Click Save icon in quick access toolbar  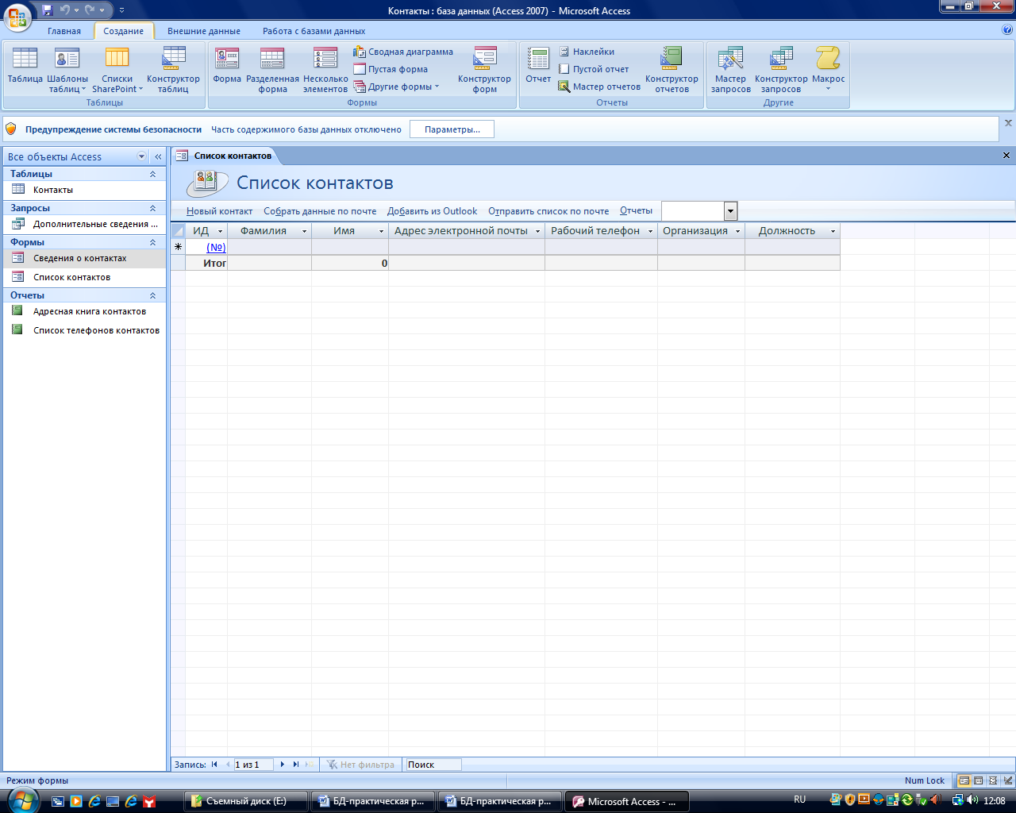point(48,10)
